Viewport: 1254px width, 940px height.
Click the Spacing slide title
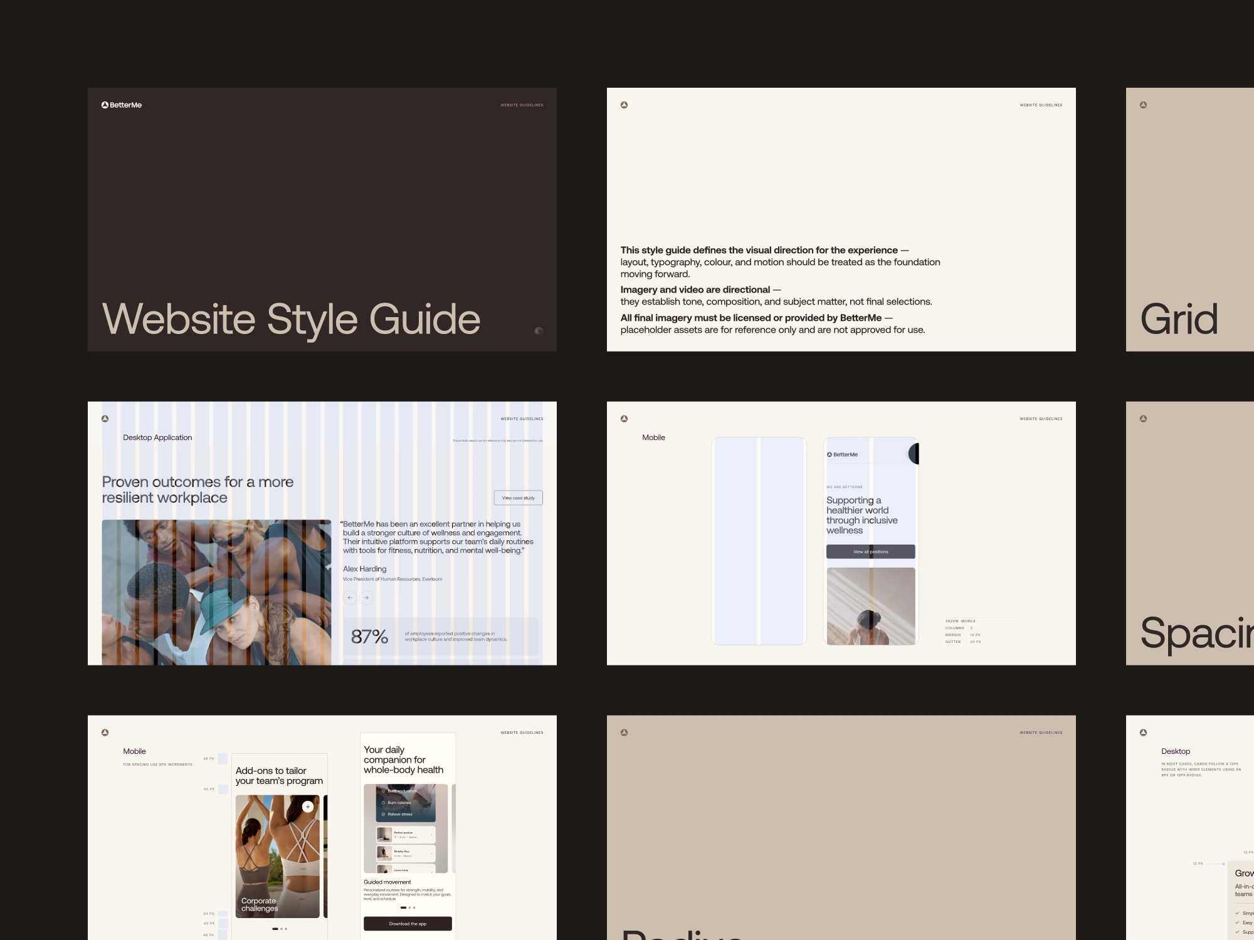1197,633
